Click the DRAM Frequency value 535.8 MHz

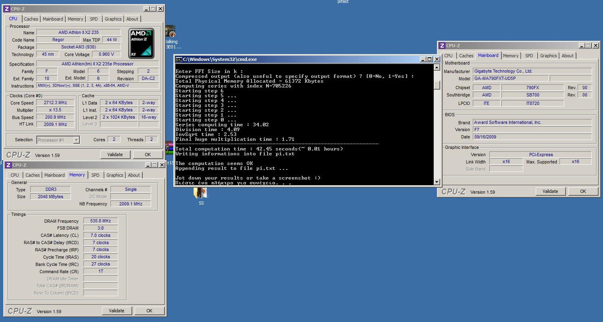pyautogui.click(x=101, y=221)
